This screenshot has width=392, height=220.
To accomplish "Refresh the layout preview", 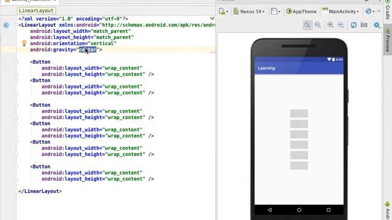I will click(353, 25).
